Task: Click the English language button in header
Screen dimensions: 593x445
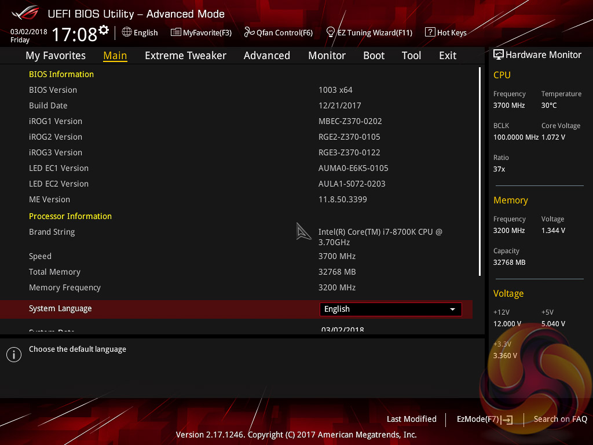Action: (x=140, y=32)
